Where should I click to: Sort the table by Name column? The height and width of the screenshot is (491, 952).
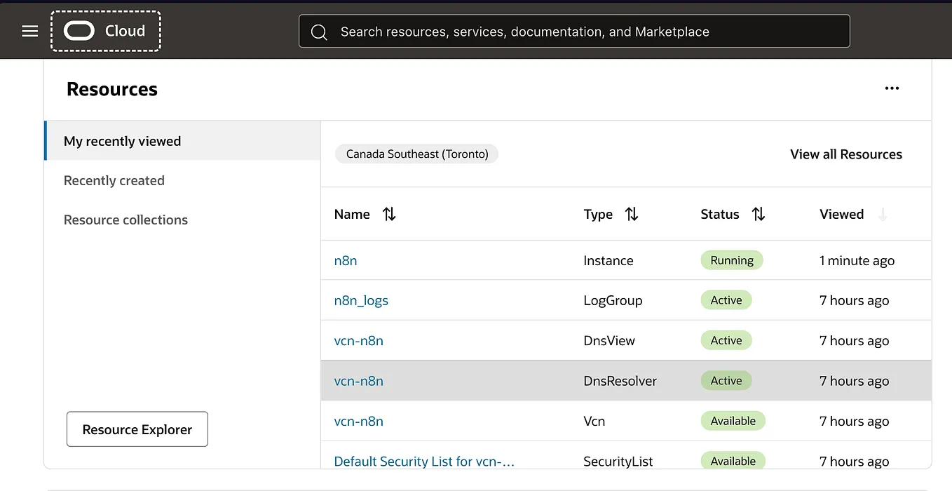(389, 214)
